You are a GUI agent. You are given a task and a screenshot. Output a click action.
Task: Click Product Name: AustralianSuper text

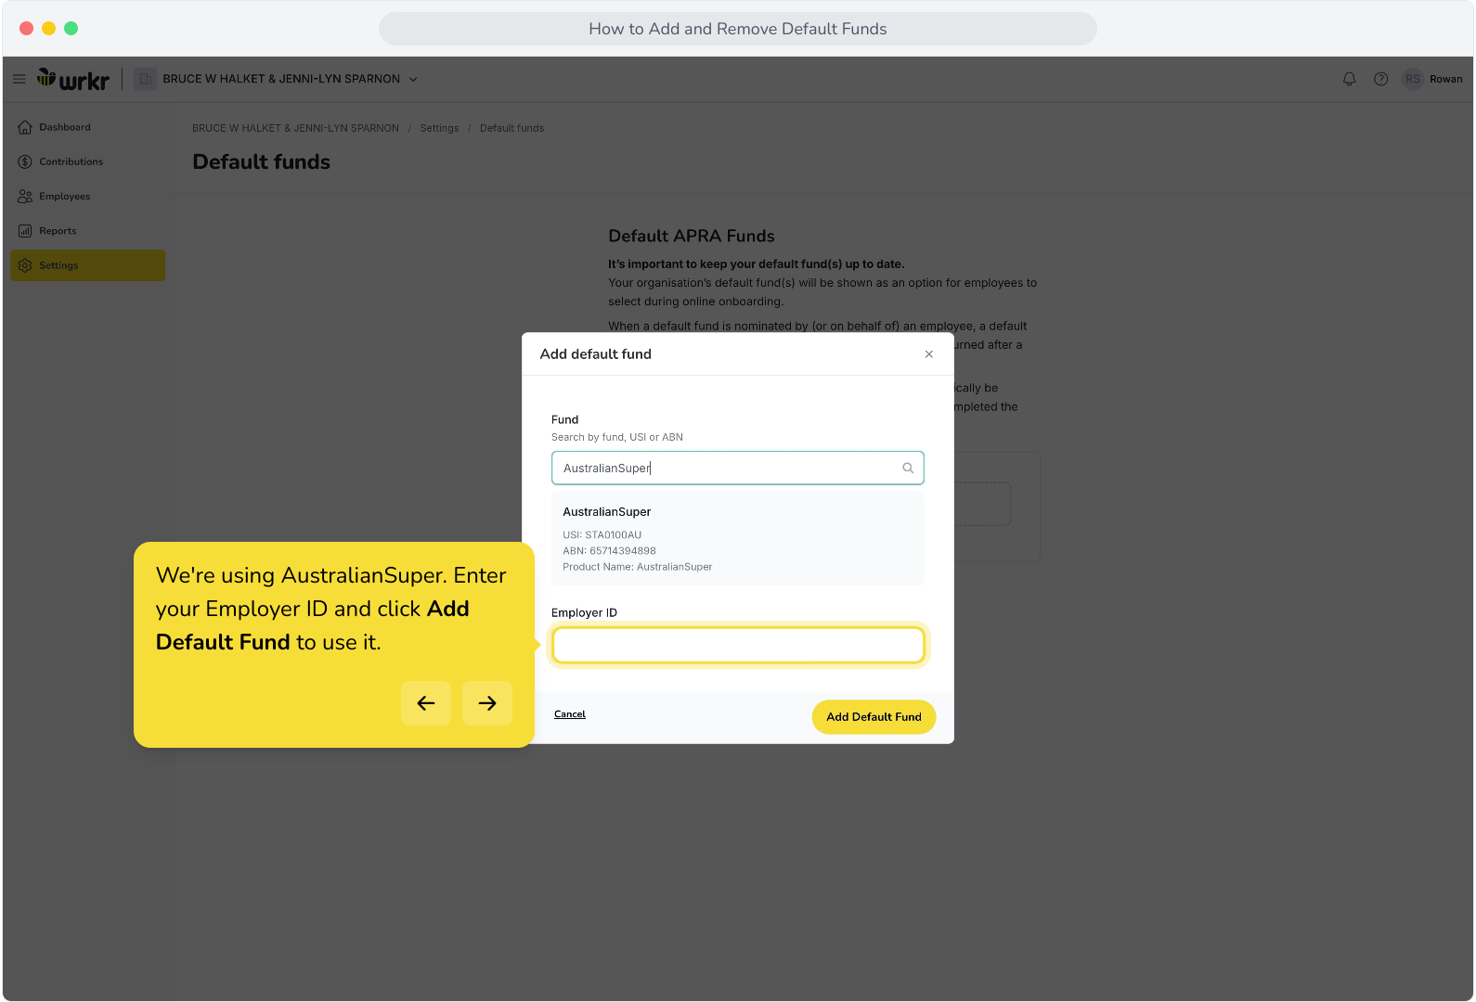coord(638,567)
